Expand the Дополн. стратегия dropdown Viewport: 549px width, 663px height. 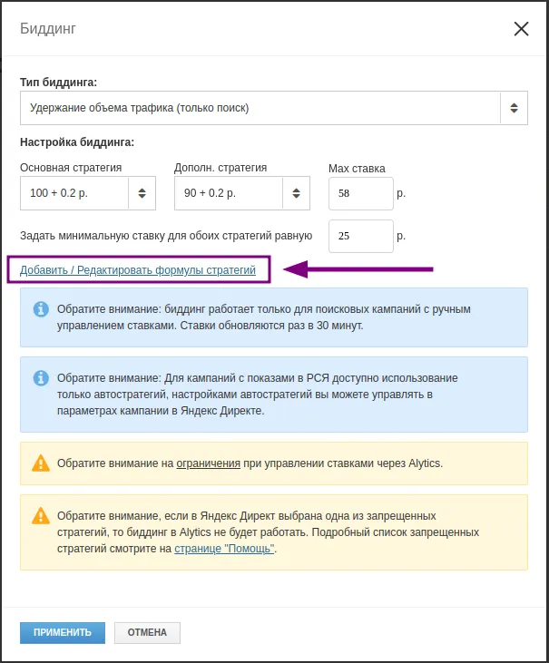[242, 193]
